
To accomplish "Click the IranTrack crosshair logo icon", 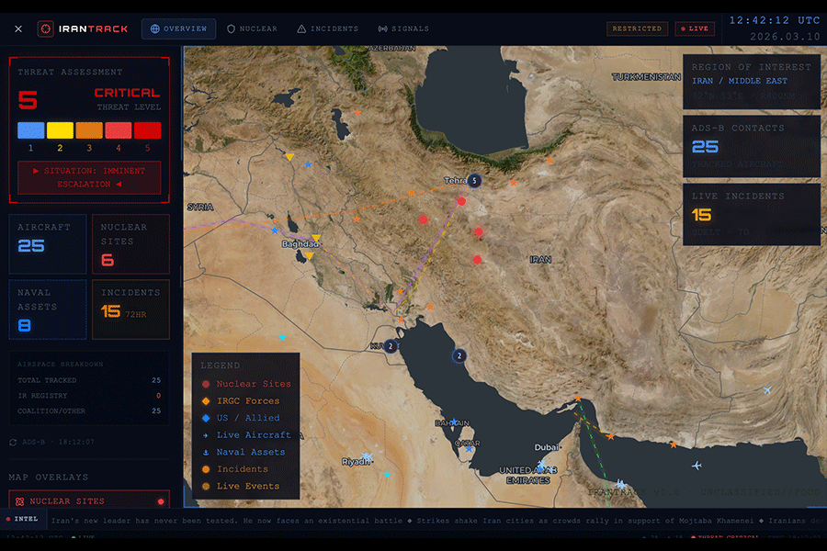I will point(46,28).
